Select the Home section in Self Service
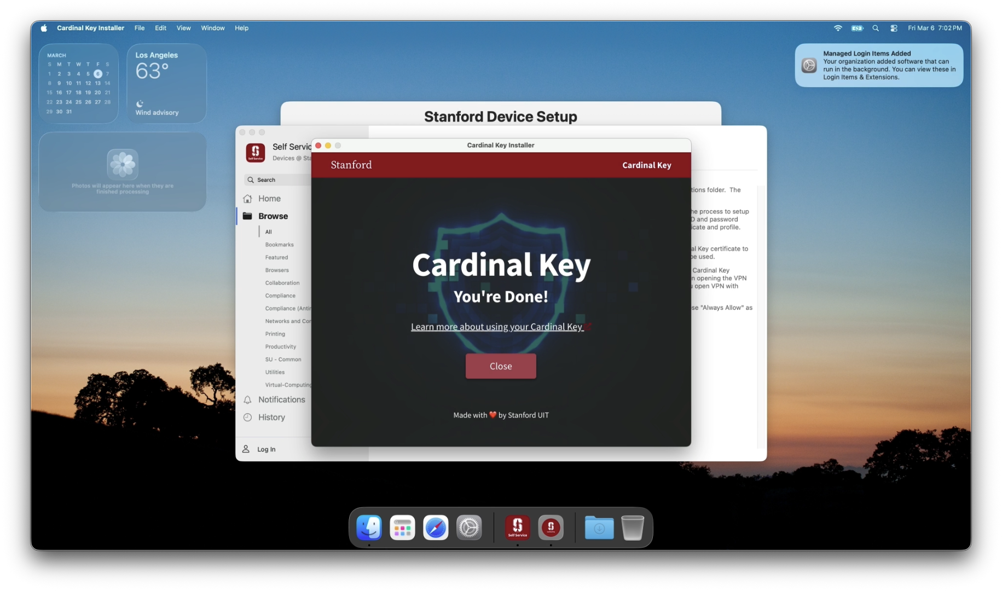The width and height of the screenshot is (1002, 591). (269, 198)
